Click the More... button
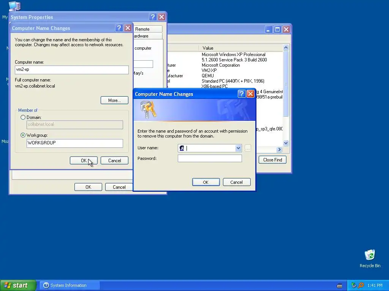Screen dimensions: 389x291 [x=114, y=100]
